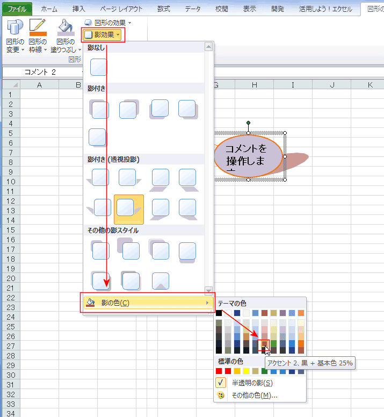Viewport: 384px width, 417px height.
Task: Select column H header
Action: 255,85
